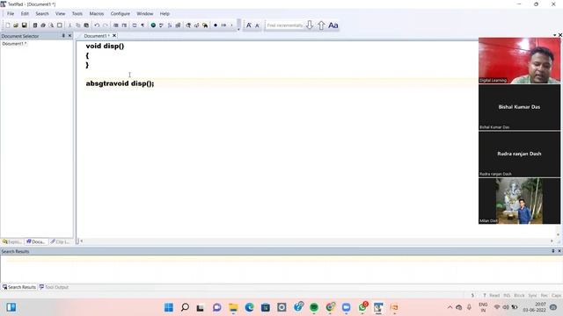Click the editor's horizontal scroll-right arrow
Image resolution: width=563 pixels, height=316 pixels.
[x=552, y=241]
